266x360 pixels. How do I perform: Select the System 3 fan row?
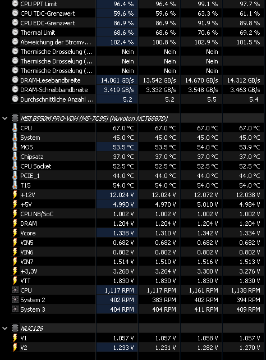coord(137,309)
